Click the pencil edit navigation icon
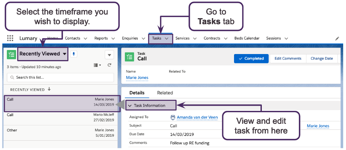 point(337,38)
